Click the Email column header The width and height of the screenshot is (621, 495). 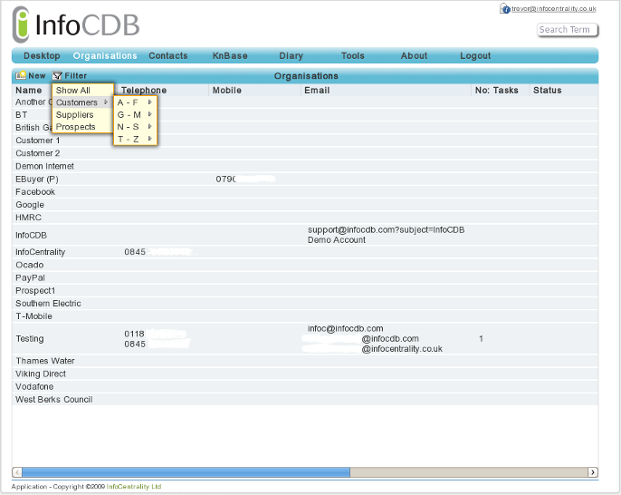click(317, 91)
